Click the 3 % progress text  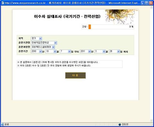(x=131, y=27)
